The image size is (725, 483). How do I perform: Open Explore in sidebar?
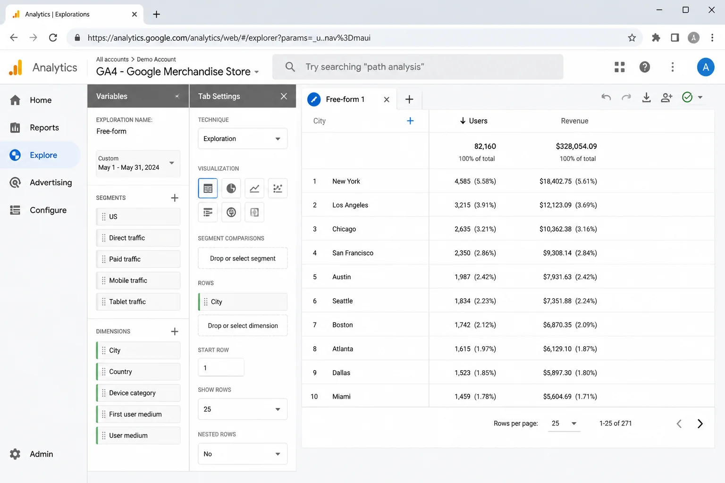[x=41, y=155]
